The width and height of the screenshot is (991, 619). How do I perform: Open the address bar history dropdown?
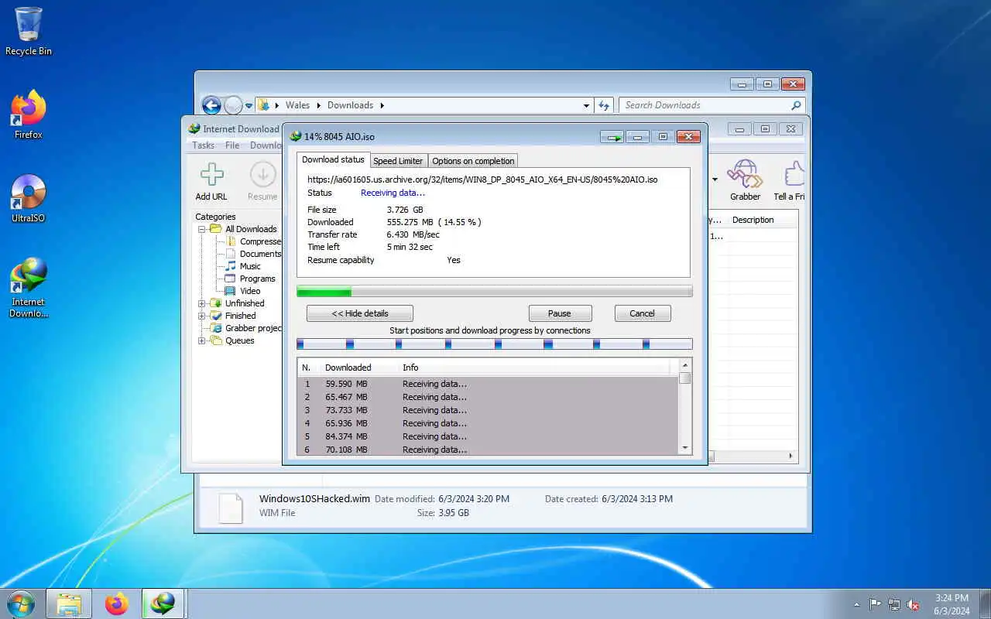[x=586, y=105]
